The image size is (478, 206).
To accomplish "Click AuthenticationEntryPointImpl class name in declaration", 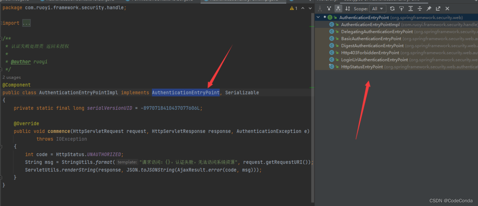I will [79, 93].
